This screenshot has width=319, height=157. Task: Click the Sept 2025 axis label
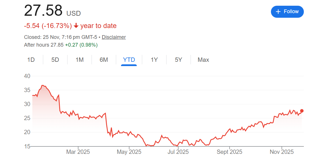pos(229,152)
